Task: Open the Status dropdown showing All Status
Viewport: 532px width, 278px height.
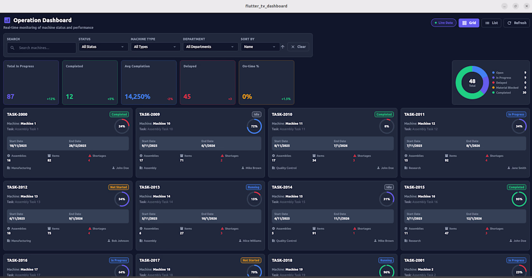Action: (103, 47)
